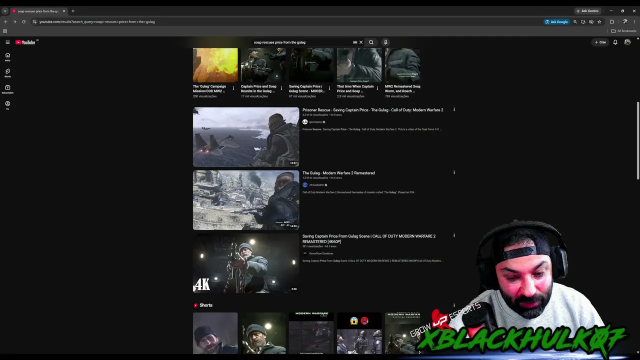Image resolution: width=640 pixels, height=360 pixels.
Task: View site information icon in address bar
Action: pos(34,22)
